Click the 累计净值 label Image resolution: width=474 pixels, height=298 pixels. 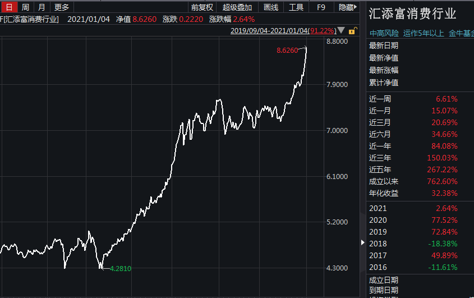(x=384, y=82)
